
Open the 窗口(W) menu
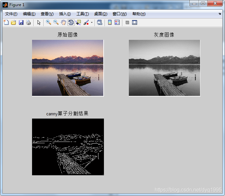(x=119, y=14)
